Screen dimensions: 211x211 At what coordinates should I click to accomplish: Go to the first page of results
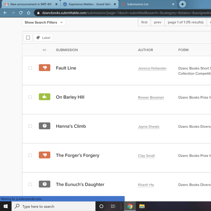pos(144,22)
